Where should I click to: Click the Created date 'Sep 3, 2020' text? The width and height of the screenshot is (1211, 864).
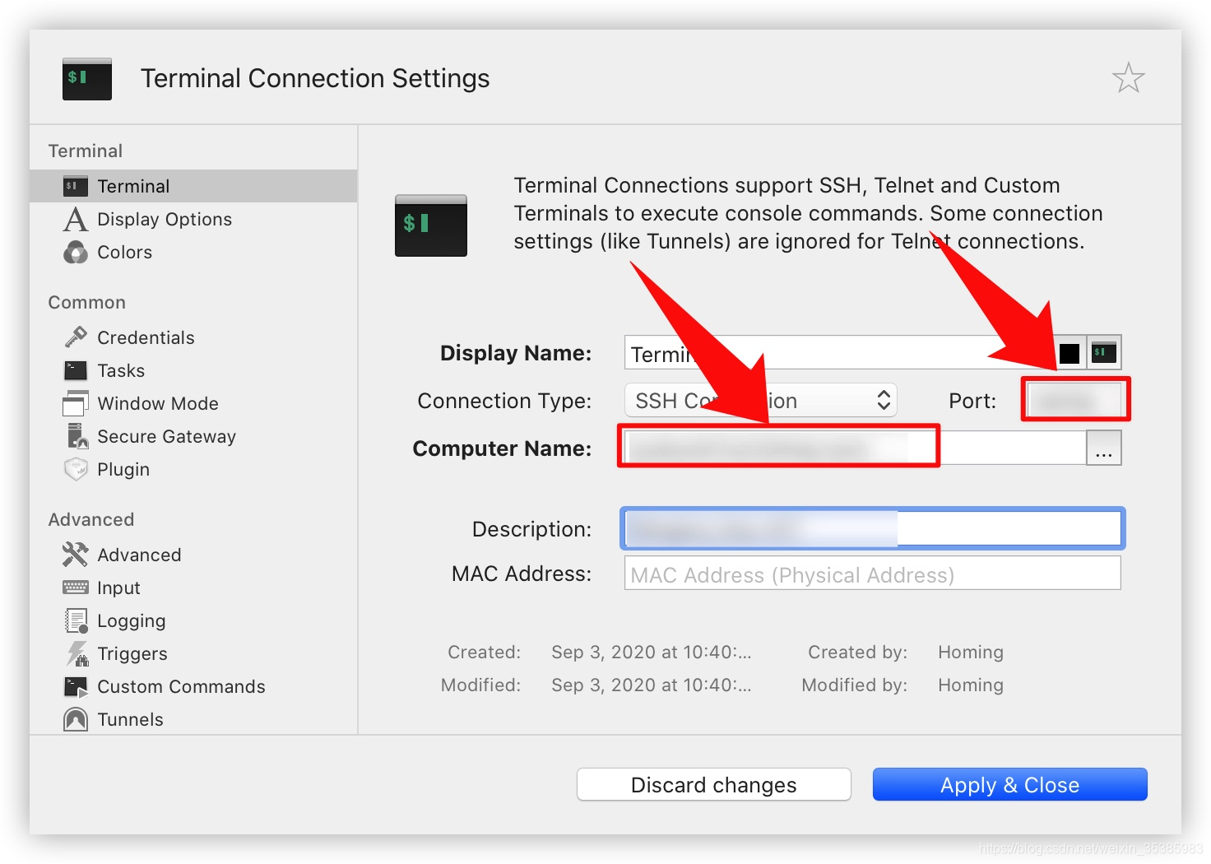click(x=651, y=652)
